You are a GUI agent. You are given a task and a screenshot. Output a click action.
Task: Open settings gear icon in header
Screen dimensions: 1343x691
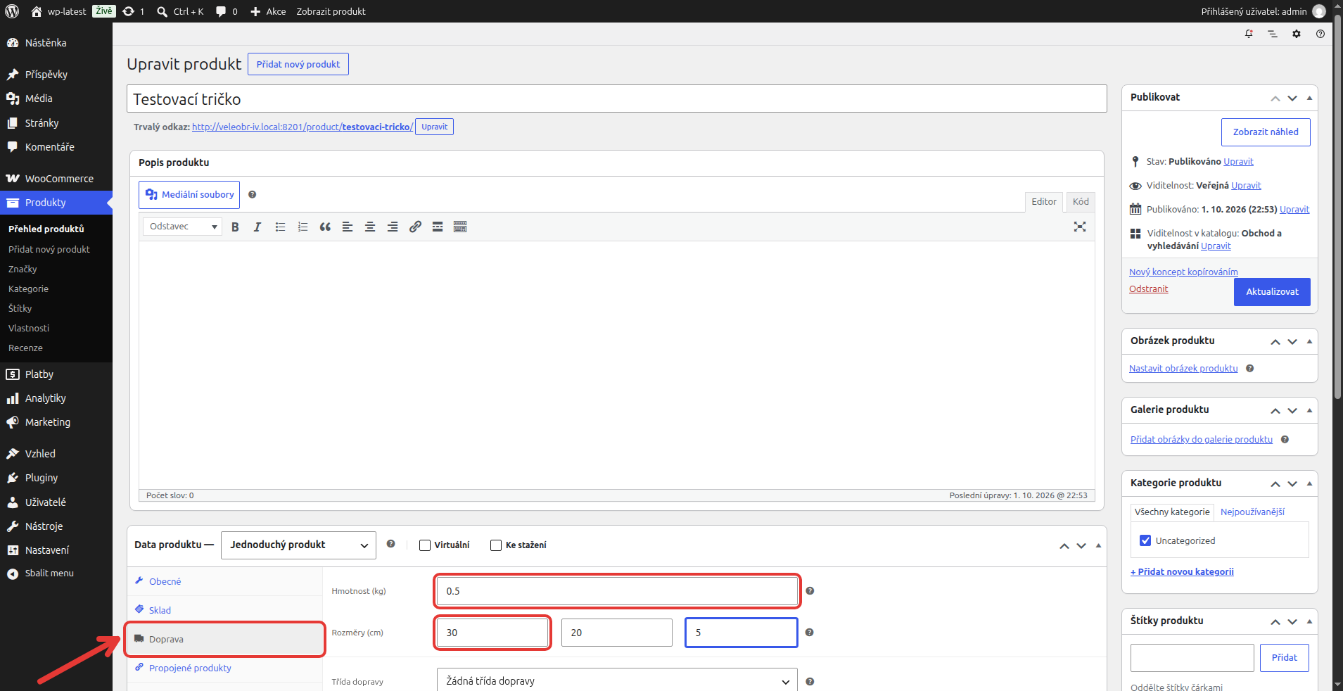click(x=1297, y=34)
